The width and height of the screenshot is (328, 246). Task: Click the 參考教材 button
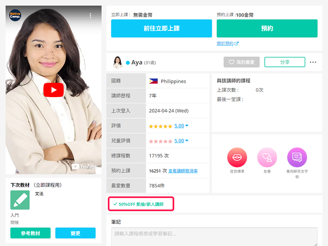30,233
